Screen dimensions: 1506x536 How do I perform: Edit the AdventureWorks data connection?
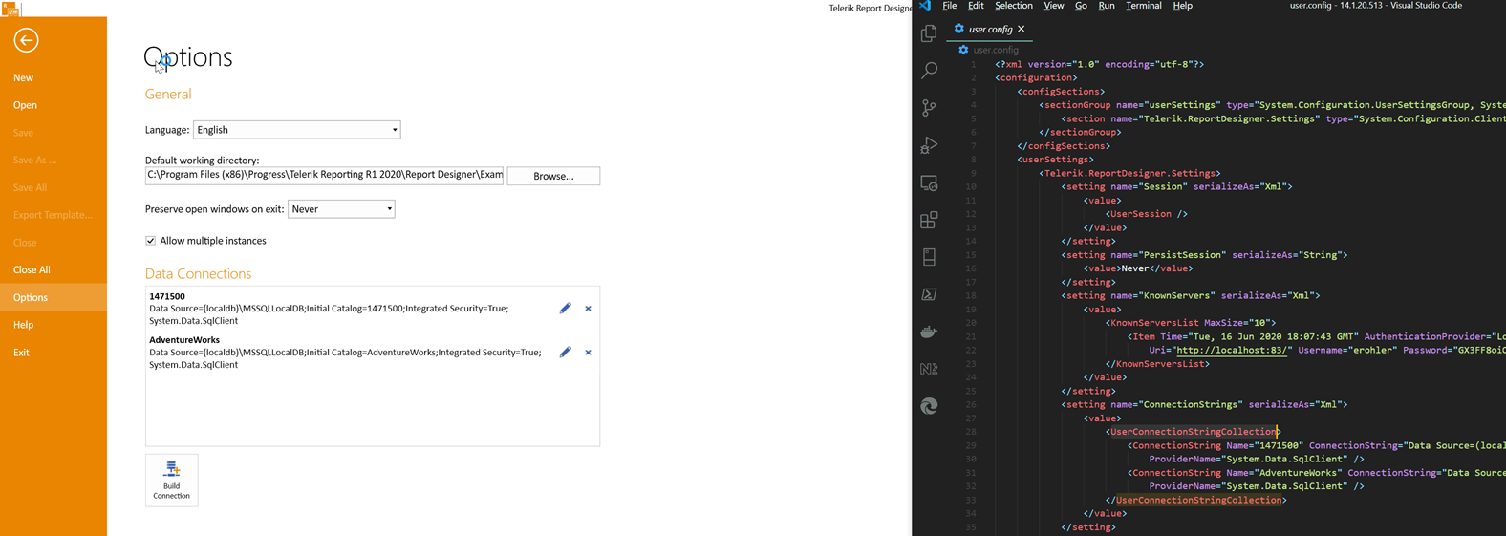(565, 352)
